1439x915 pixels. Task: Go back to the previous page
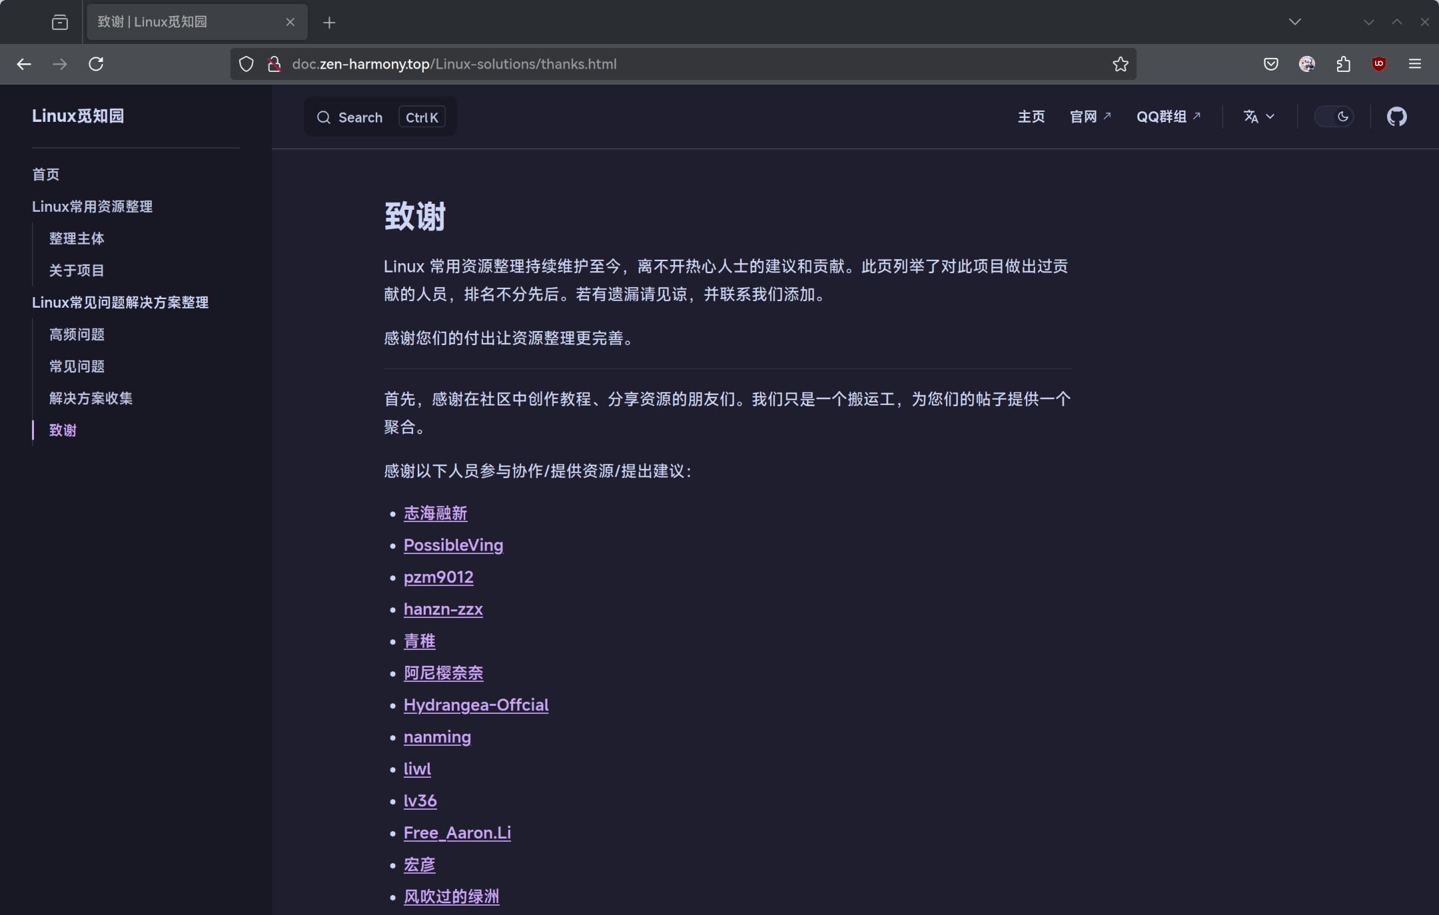point(24,63)
